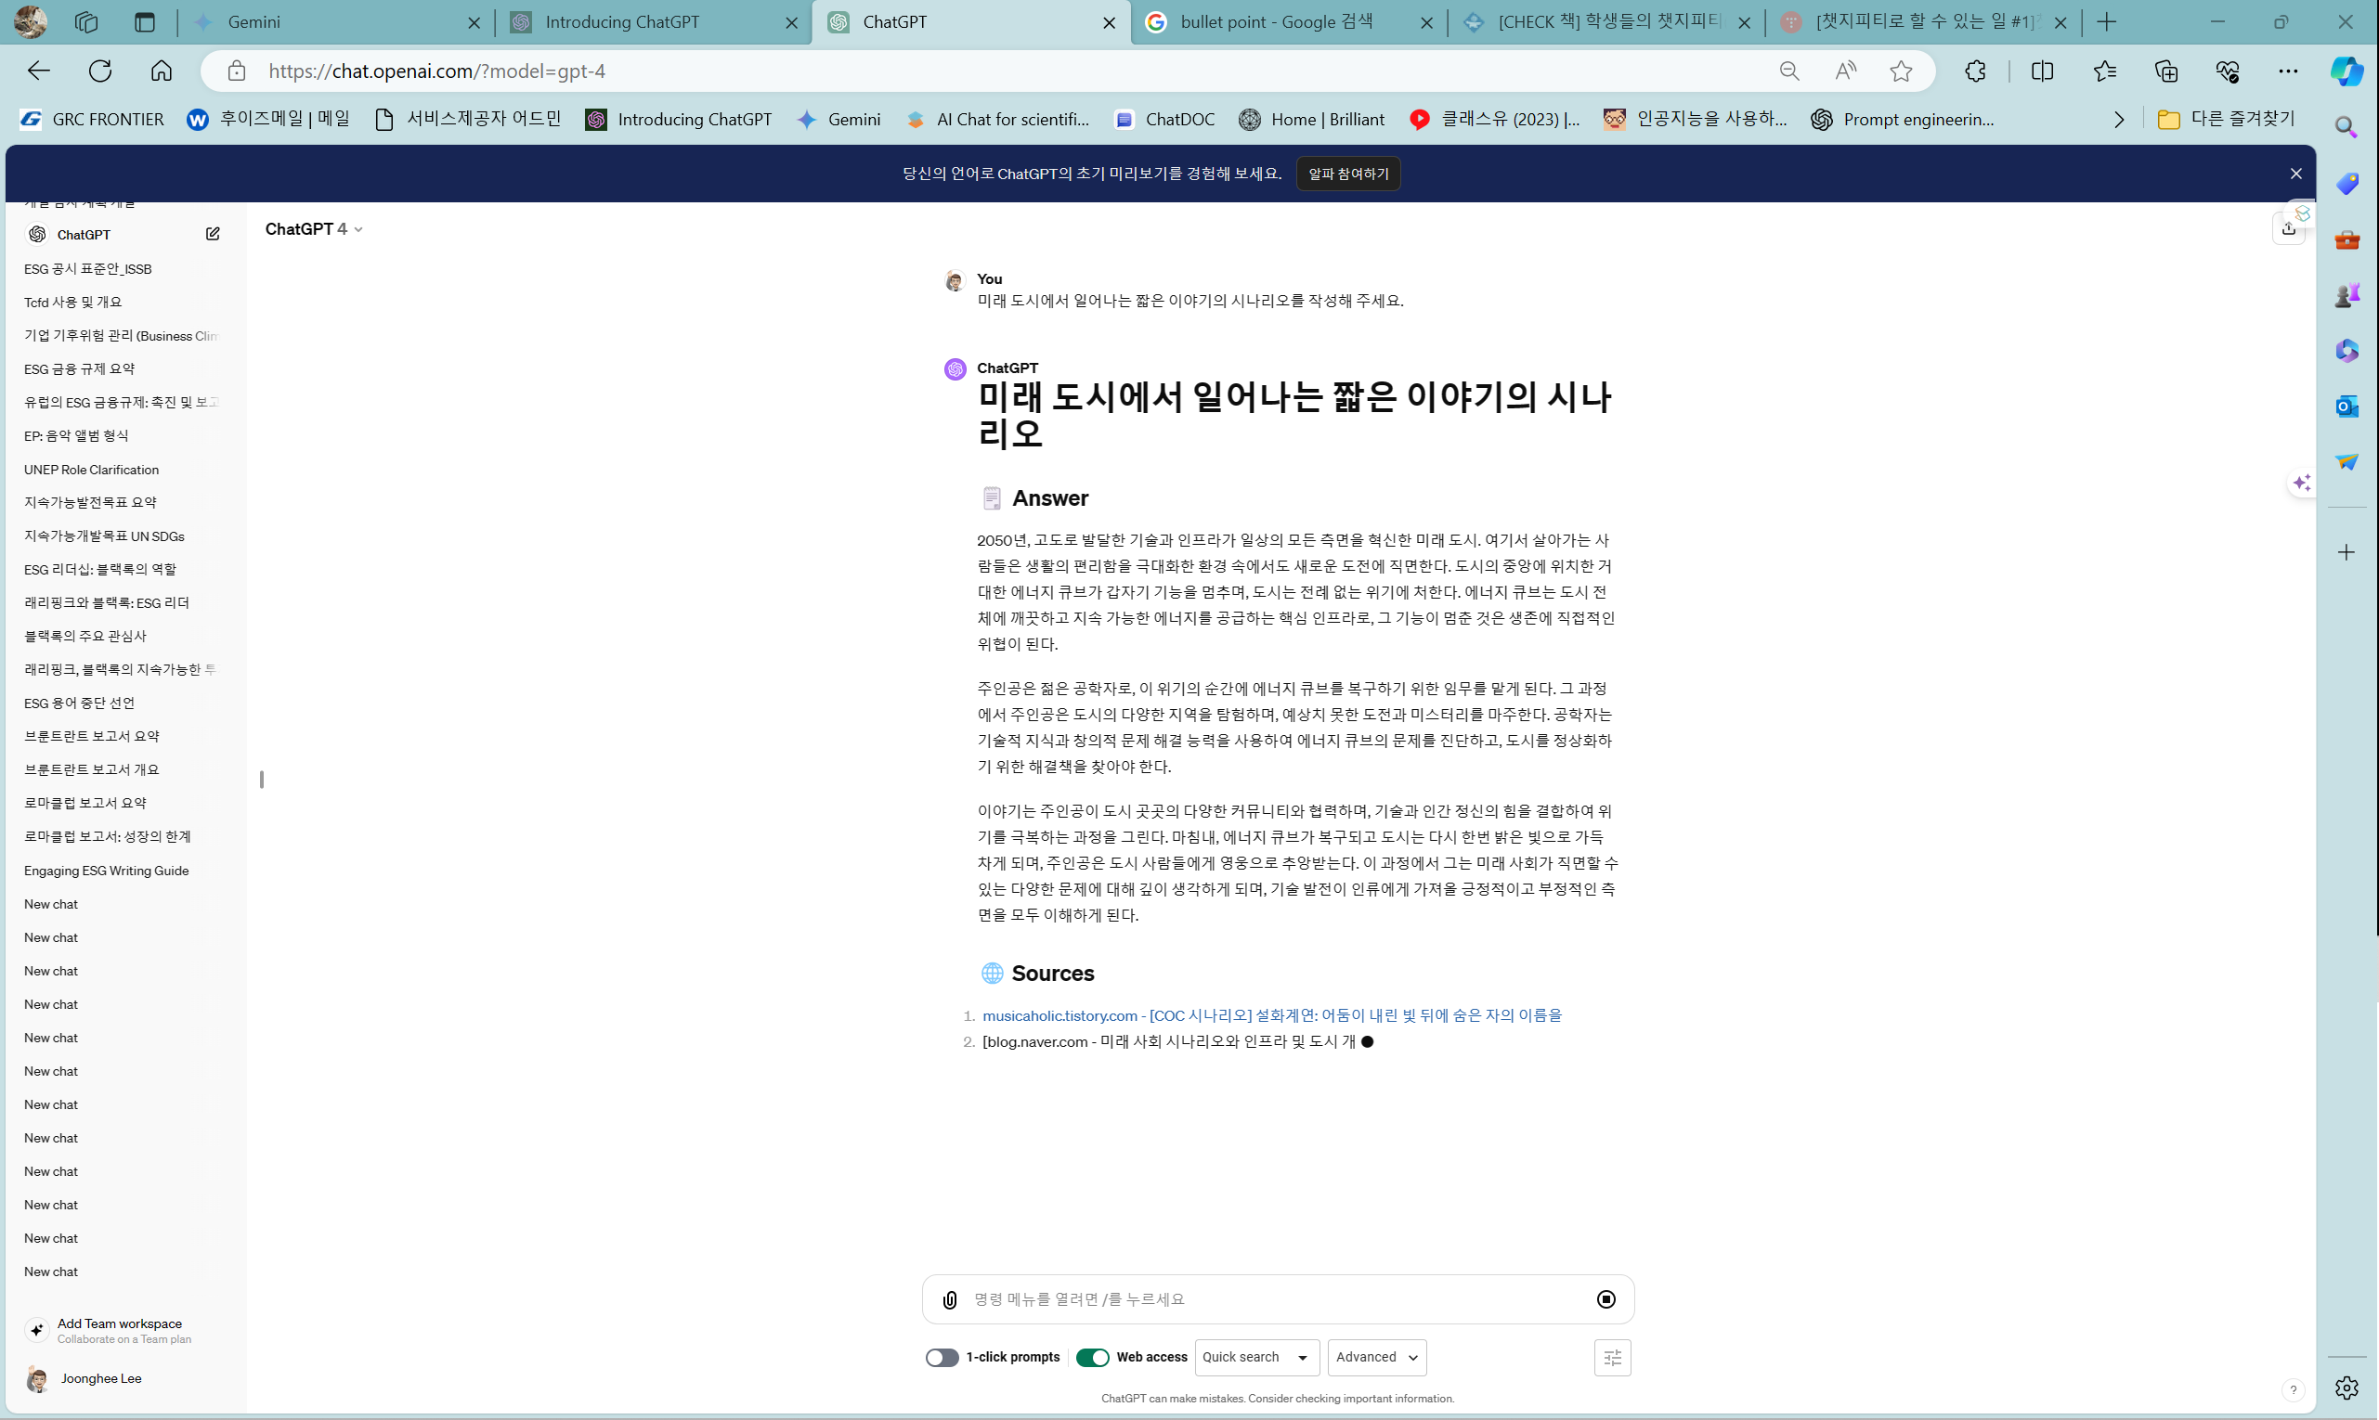Toggle the 1-click prompts switch

pos(942,1357)
